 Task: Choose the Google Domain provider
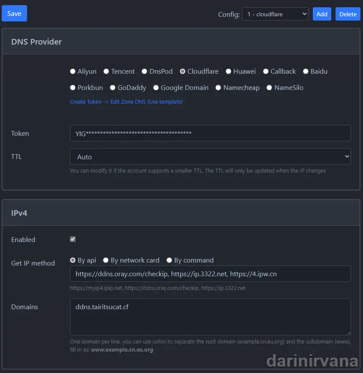[156, 88]
